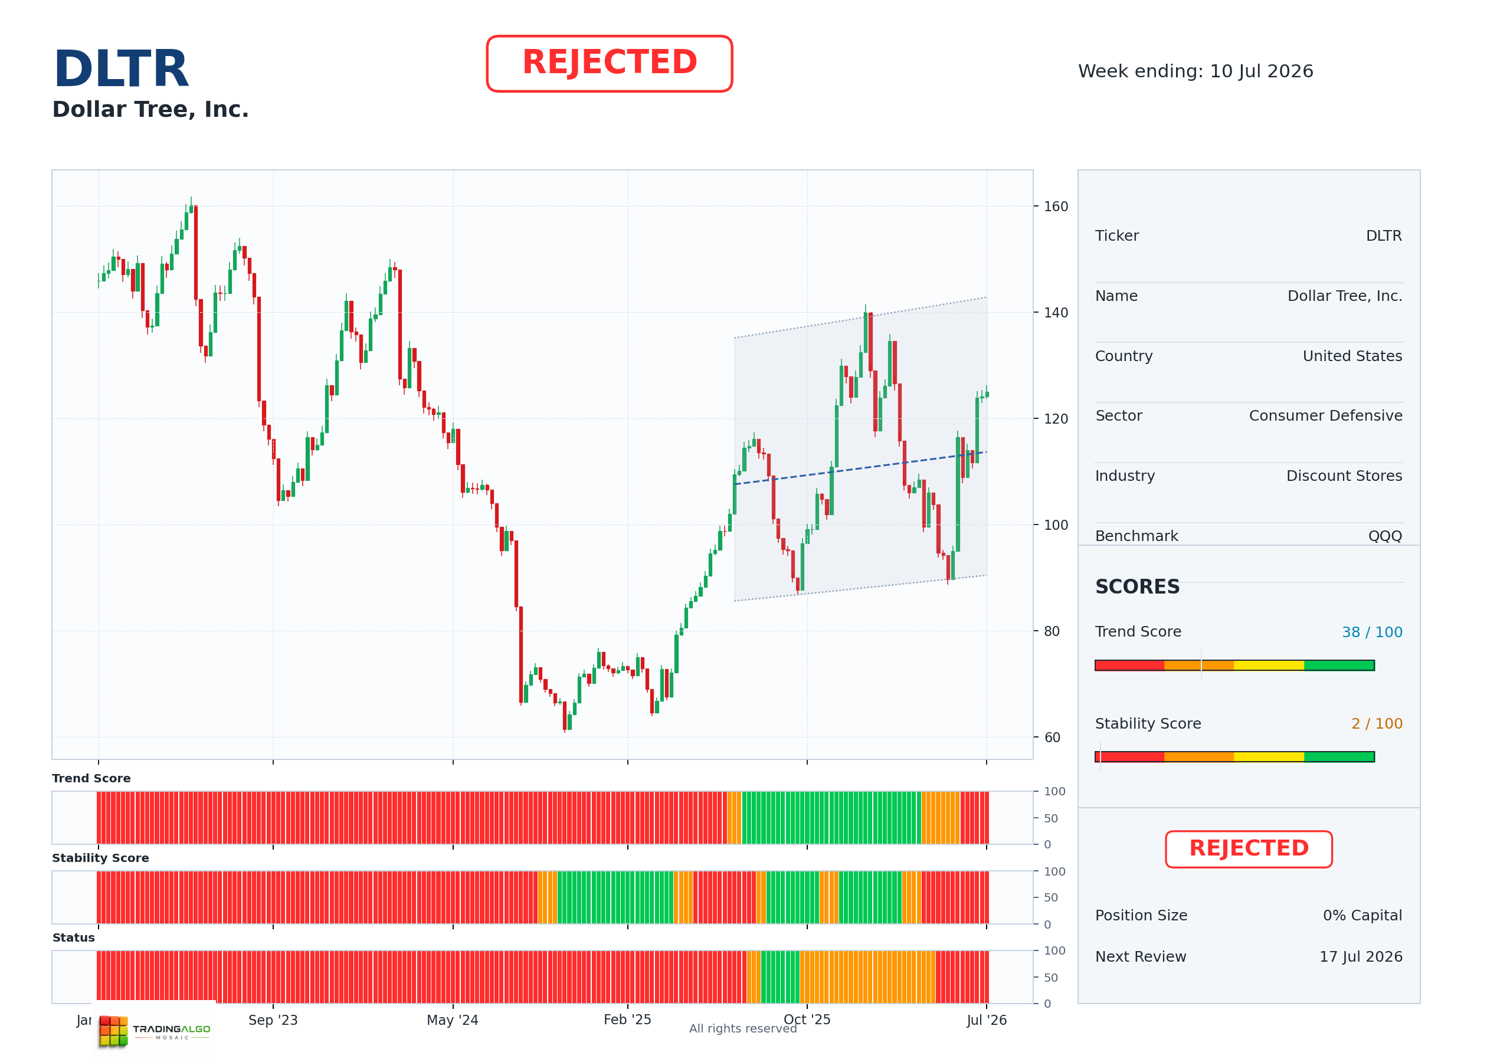Click the Trend Score value '38 / 100'
The width and height of the screenshot is (1487, 1062).
pos(1372,632)
